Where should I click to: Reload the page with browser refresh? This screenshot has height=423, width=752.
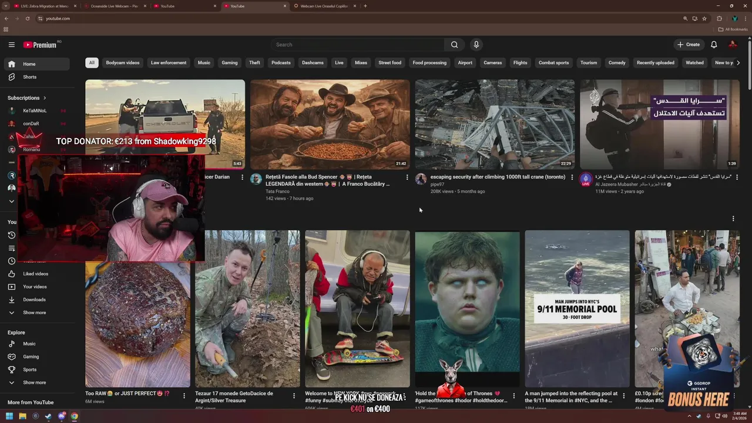(28, 18)
